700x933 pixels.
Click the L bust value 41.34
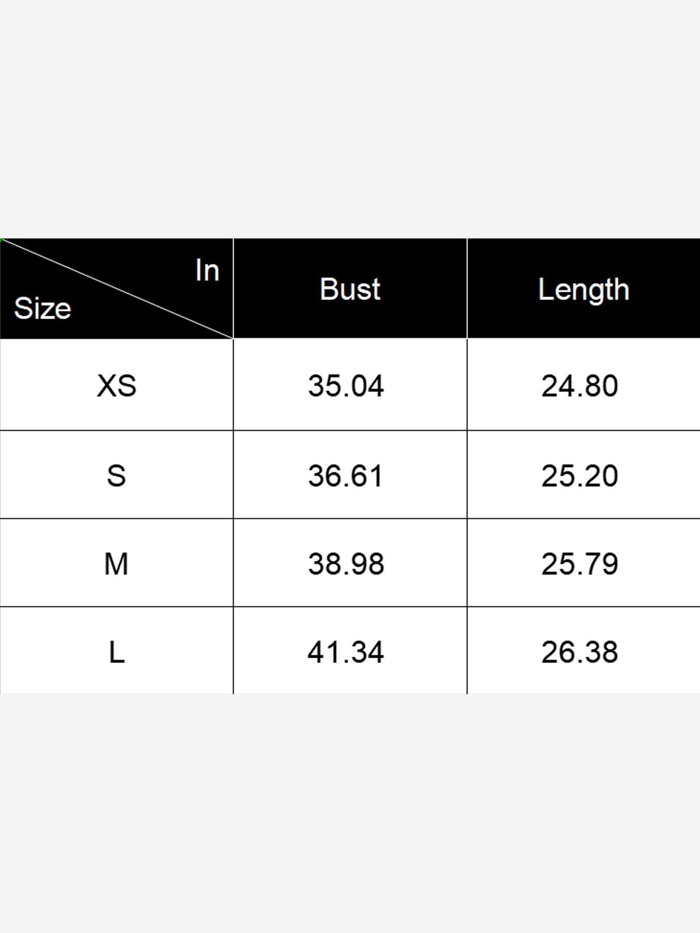[346, 652]
